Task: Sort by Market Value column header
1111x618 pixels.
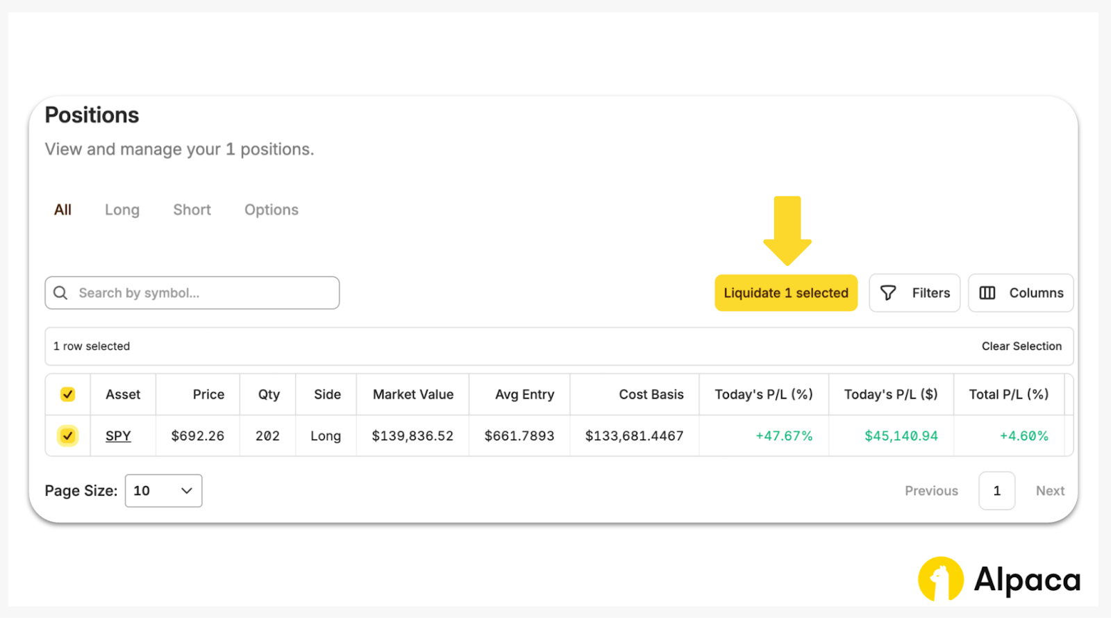Action: [413, 394]
